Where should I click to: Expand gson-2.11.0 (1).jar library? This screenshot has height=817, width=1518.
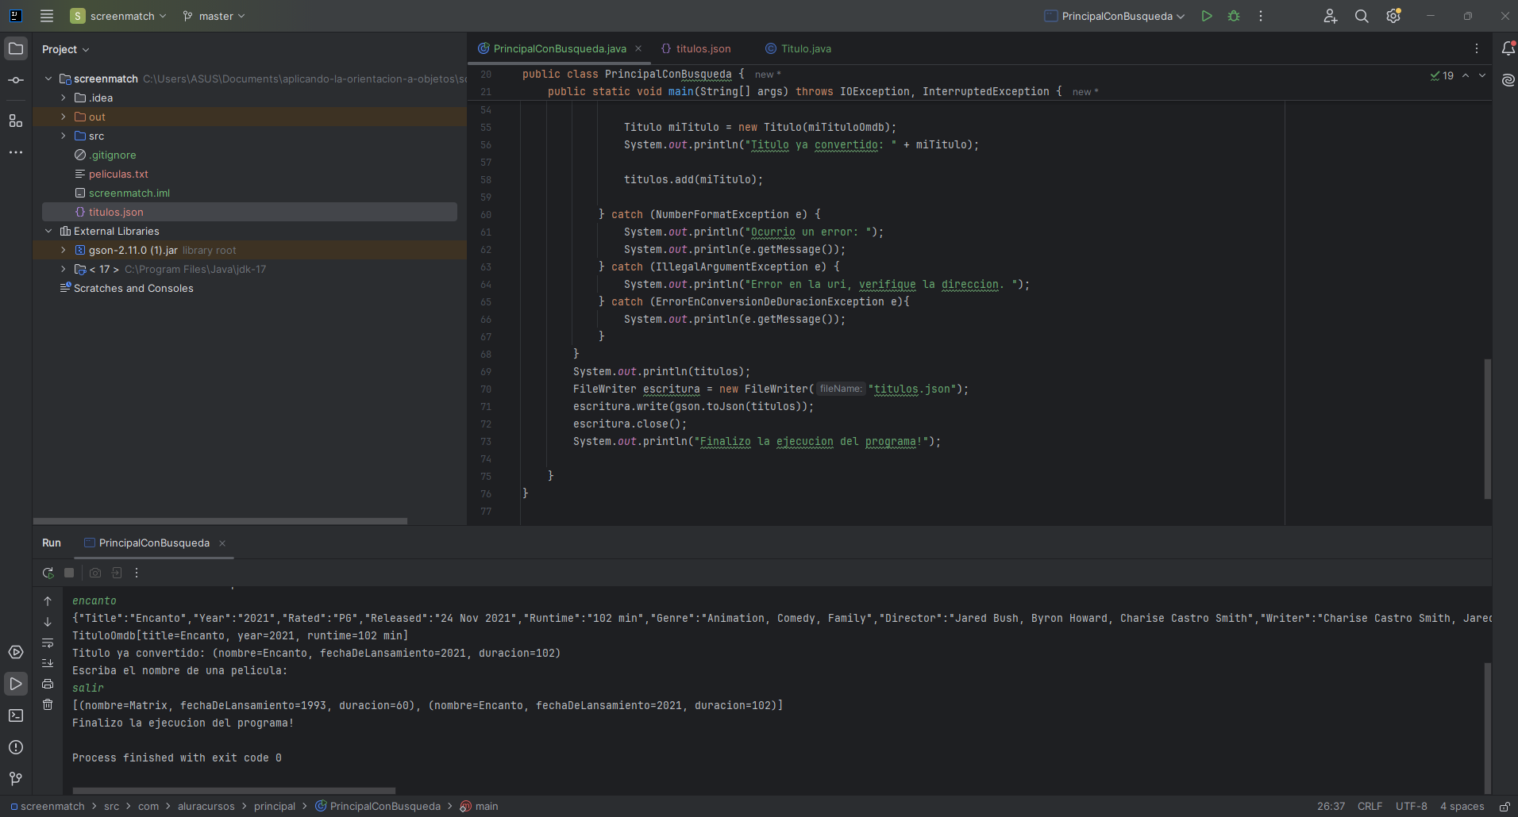(x=64, y=250)
